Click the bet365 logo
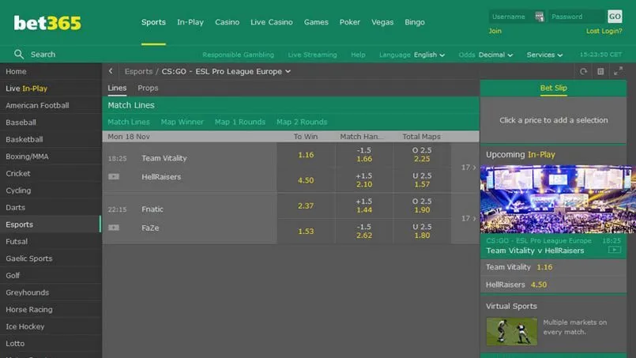This screenshot has width=636, height=358. click(47, 23)
